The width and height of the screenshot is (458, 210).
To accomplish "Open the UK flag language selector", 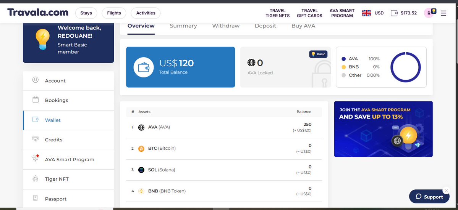I will point(366,13).
